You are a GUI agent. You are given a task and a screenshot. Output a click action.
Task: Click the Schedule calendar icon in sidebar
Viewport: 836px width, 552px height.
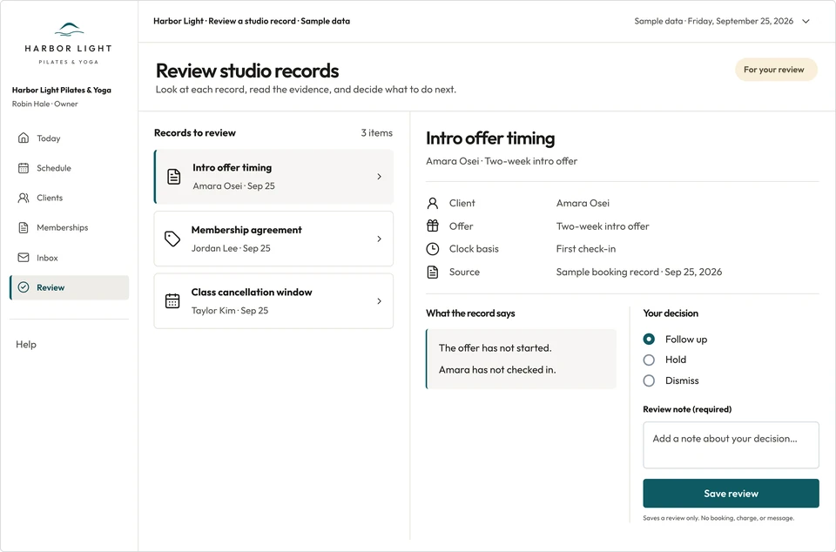[24, 168]
